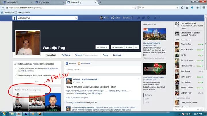Click the Pesan message button
207x116 pixels.
tap(129, 47)
